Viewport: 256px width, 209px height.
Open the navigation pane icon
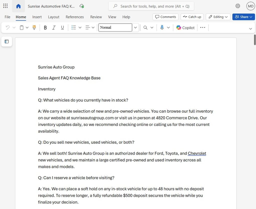[x=7, y=42]
